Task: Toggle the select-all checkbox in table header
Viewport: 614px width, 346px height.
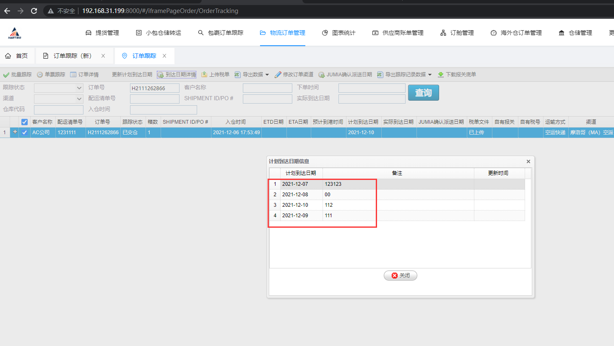Action: tap(24, 122)
